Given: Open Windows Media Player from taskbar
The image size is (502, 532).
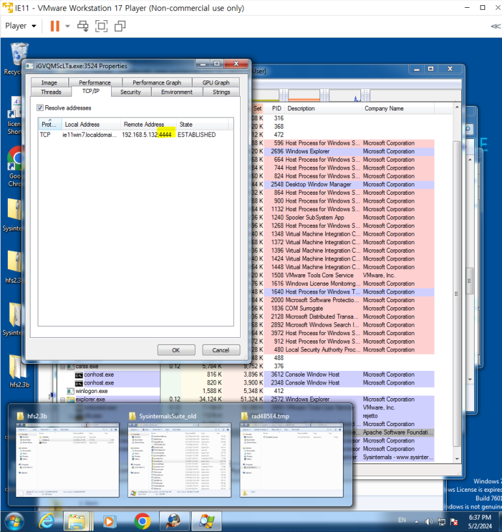Looking at the screenshot, I should [109, 522].
